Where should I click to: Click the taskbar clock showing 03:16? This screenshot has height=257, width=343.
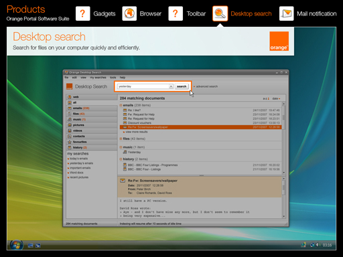click(327, 245)
